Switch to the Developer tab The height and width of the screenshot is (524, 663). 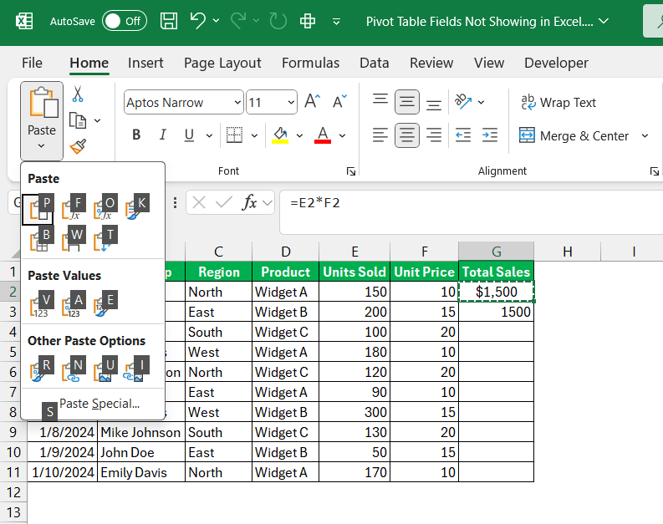coord(556,63)
